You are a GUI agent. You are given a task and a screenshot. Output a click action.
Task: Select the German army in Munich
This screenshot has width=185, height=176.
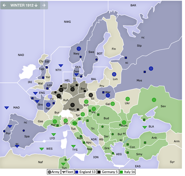pyautogui.click(x=72, y=105)
